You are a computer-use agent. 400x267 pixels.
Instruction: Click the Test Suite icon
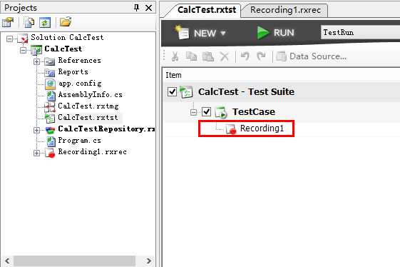pos(186,92)
